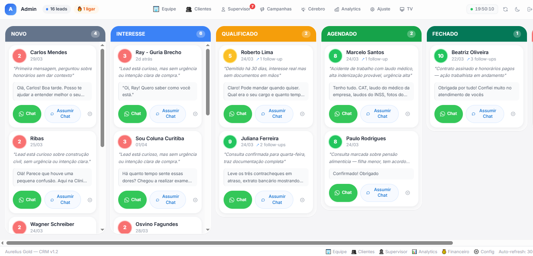Toggle dark mode with the moon icon
533x256 pixels.
517,8
